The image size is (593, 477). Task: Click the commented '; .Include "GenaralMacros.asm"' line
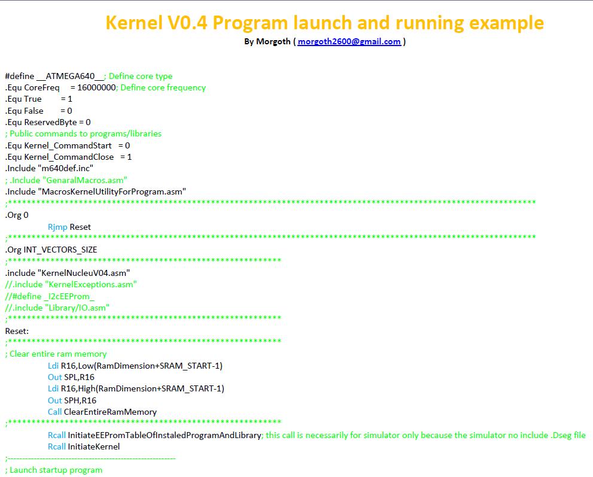tap(66, 180)
